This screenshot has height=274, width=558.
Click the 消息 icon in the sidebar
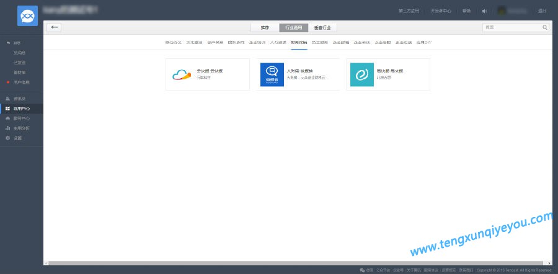tap(8, 43)
